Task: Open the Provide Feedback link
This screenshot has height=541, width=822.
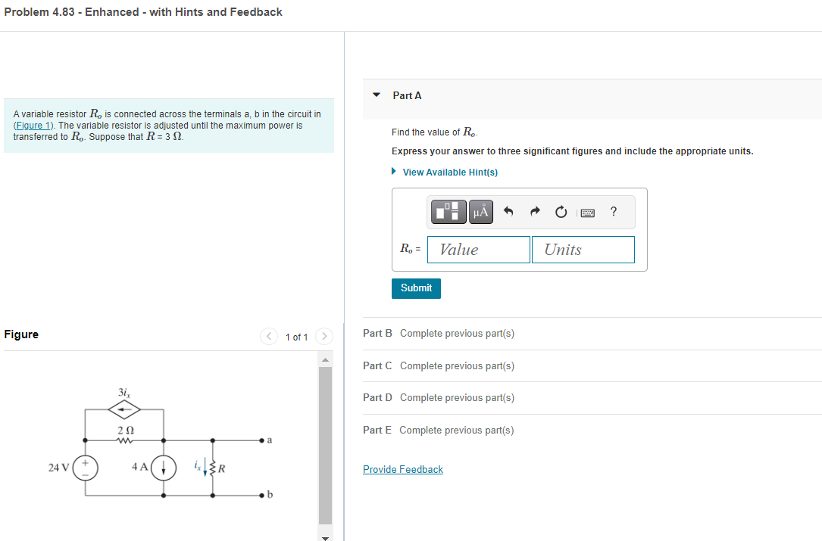Action: point(402,469)
